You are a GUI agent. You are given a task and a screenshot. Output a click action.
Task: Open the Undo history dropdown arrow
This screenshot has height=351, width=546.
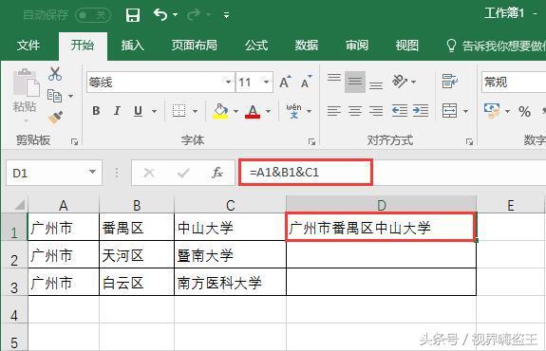pyautogui.click(x=175, y=14)
